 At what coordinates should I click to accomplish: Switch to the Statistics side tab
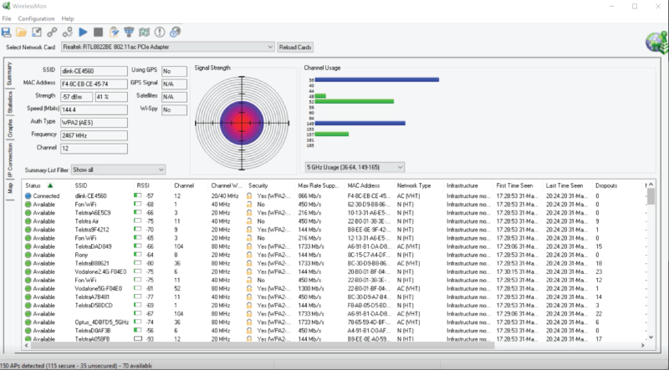(x=9, y=102)
